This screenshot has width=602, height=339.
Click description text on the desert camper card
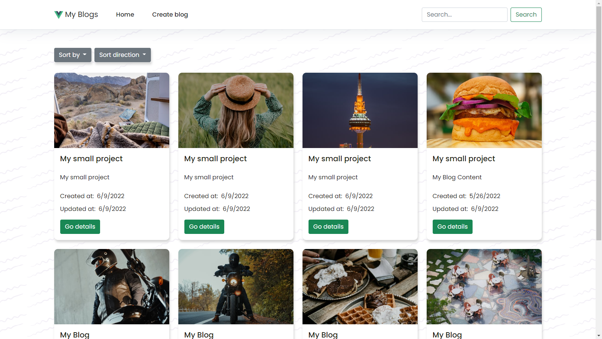tap(85, 177)
